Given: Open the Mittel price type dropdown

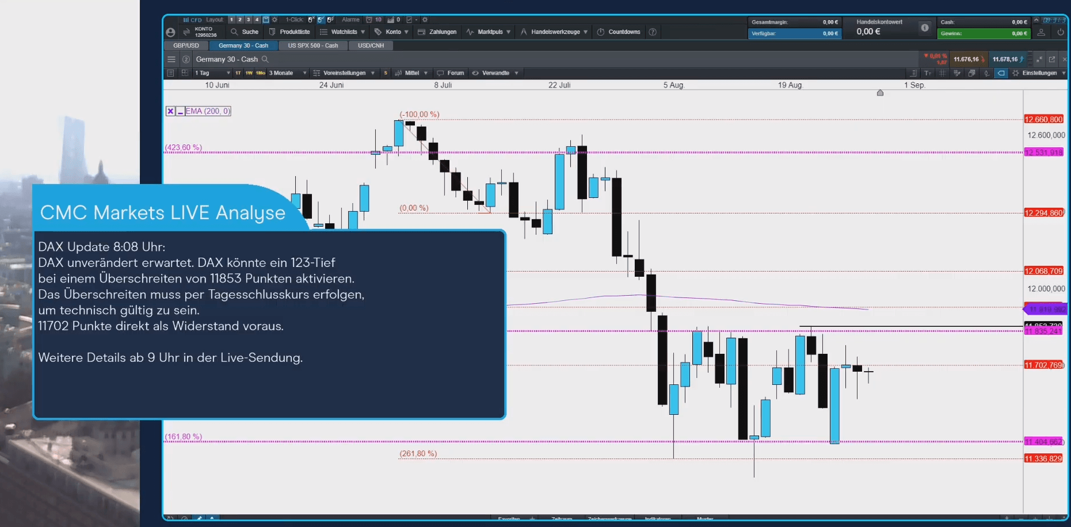Looking at the screenshot, I should point(411,73).
